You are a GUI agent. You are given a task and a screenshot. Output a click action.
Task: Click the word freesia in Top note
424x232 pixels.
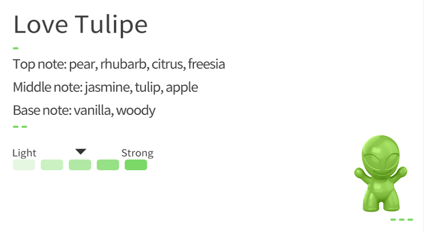click(x=206, y=64)
